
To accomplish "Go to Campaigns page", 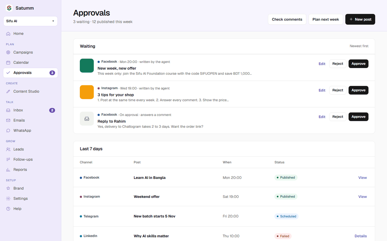I will 31,52.
